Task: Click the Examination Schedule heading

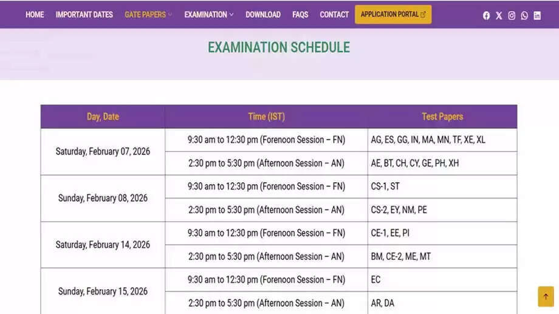Action: 279,47
